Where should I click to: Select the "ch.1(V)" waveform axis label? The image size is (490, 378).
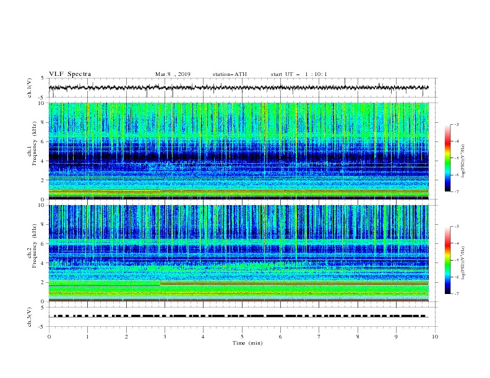pyautogui.click(x=30, y=88)
